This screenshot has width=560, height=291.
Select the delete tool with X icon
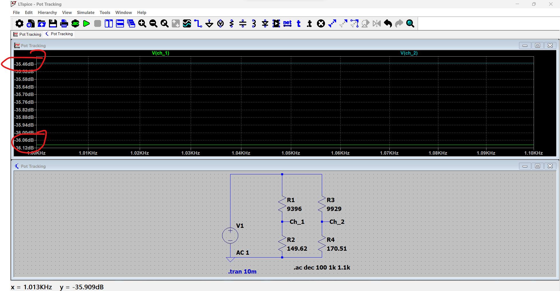(321, 23)
